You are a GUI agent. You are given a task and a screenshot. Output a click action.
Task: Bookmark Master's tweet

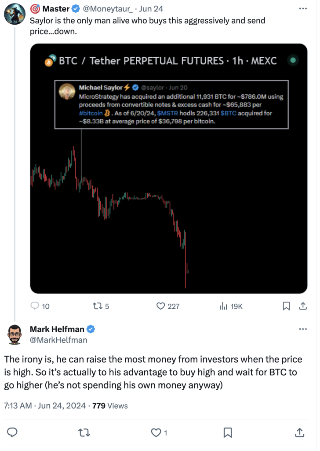coord(286,306)
